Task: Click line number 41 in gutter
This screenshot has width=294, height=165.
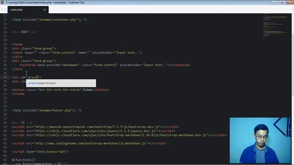Action: [x=5, y=135]
